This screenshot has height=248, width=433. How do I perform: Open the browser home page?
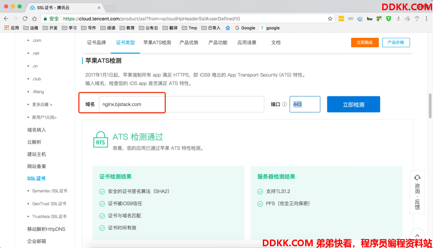(34, 19)
